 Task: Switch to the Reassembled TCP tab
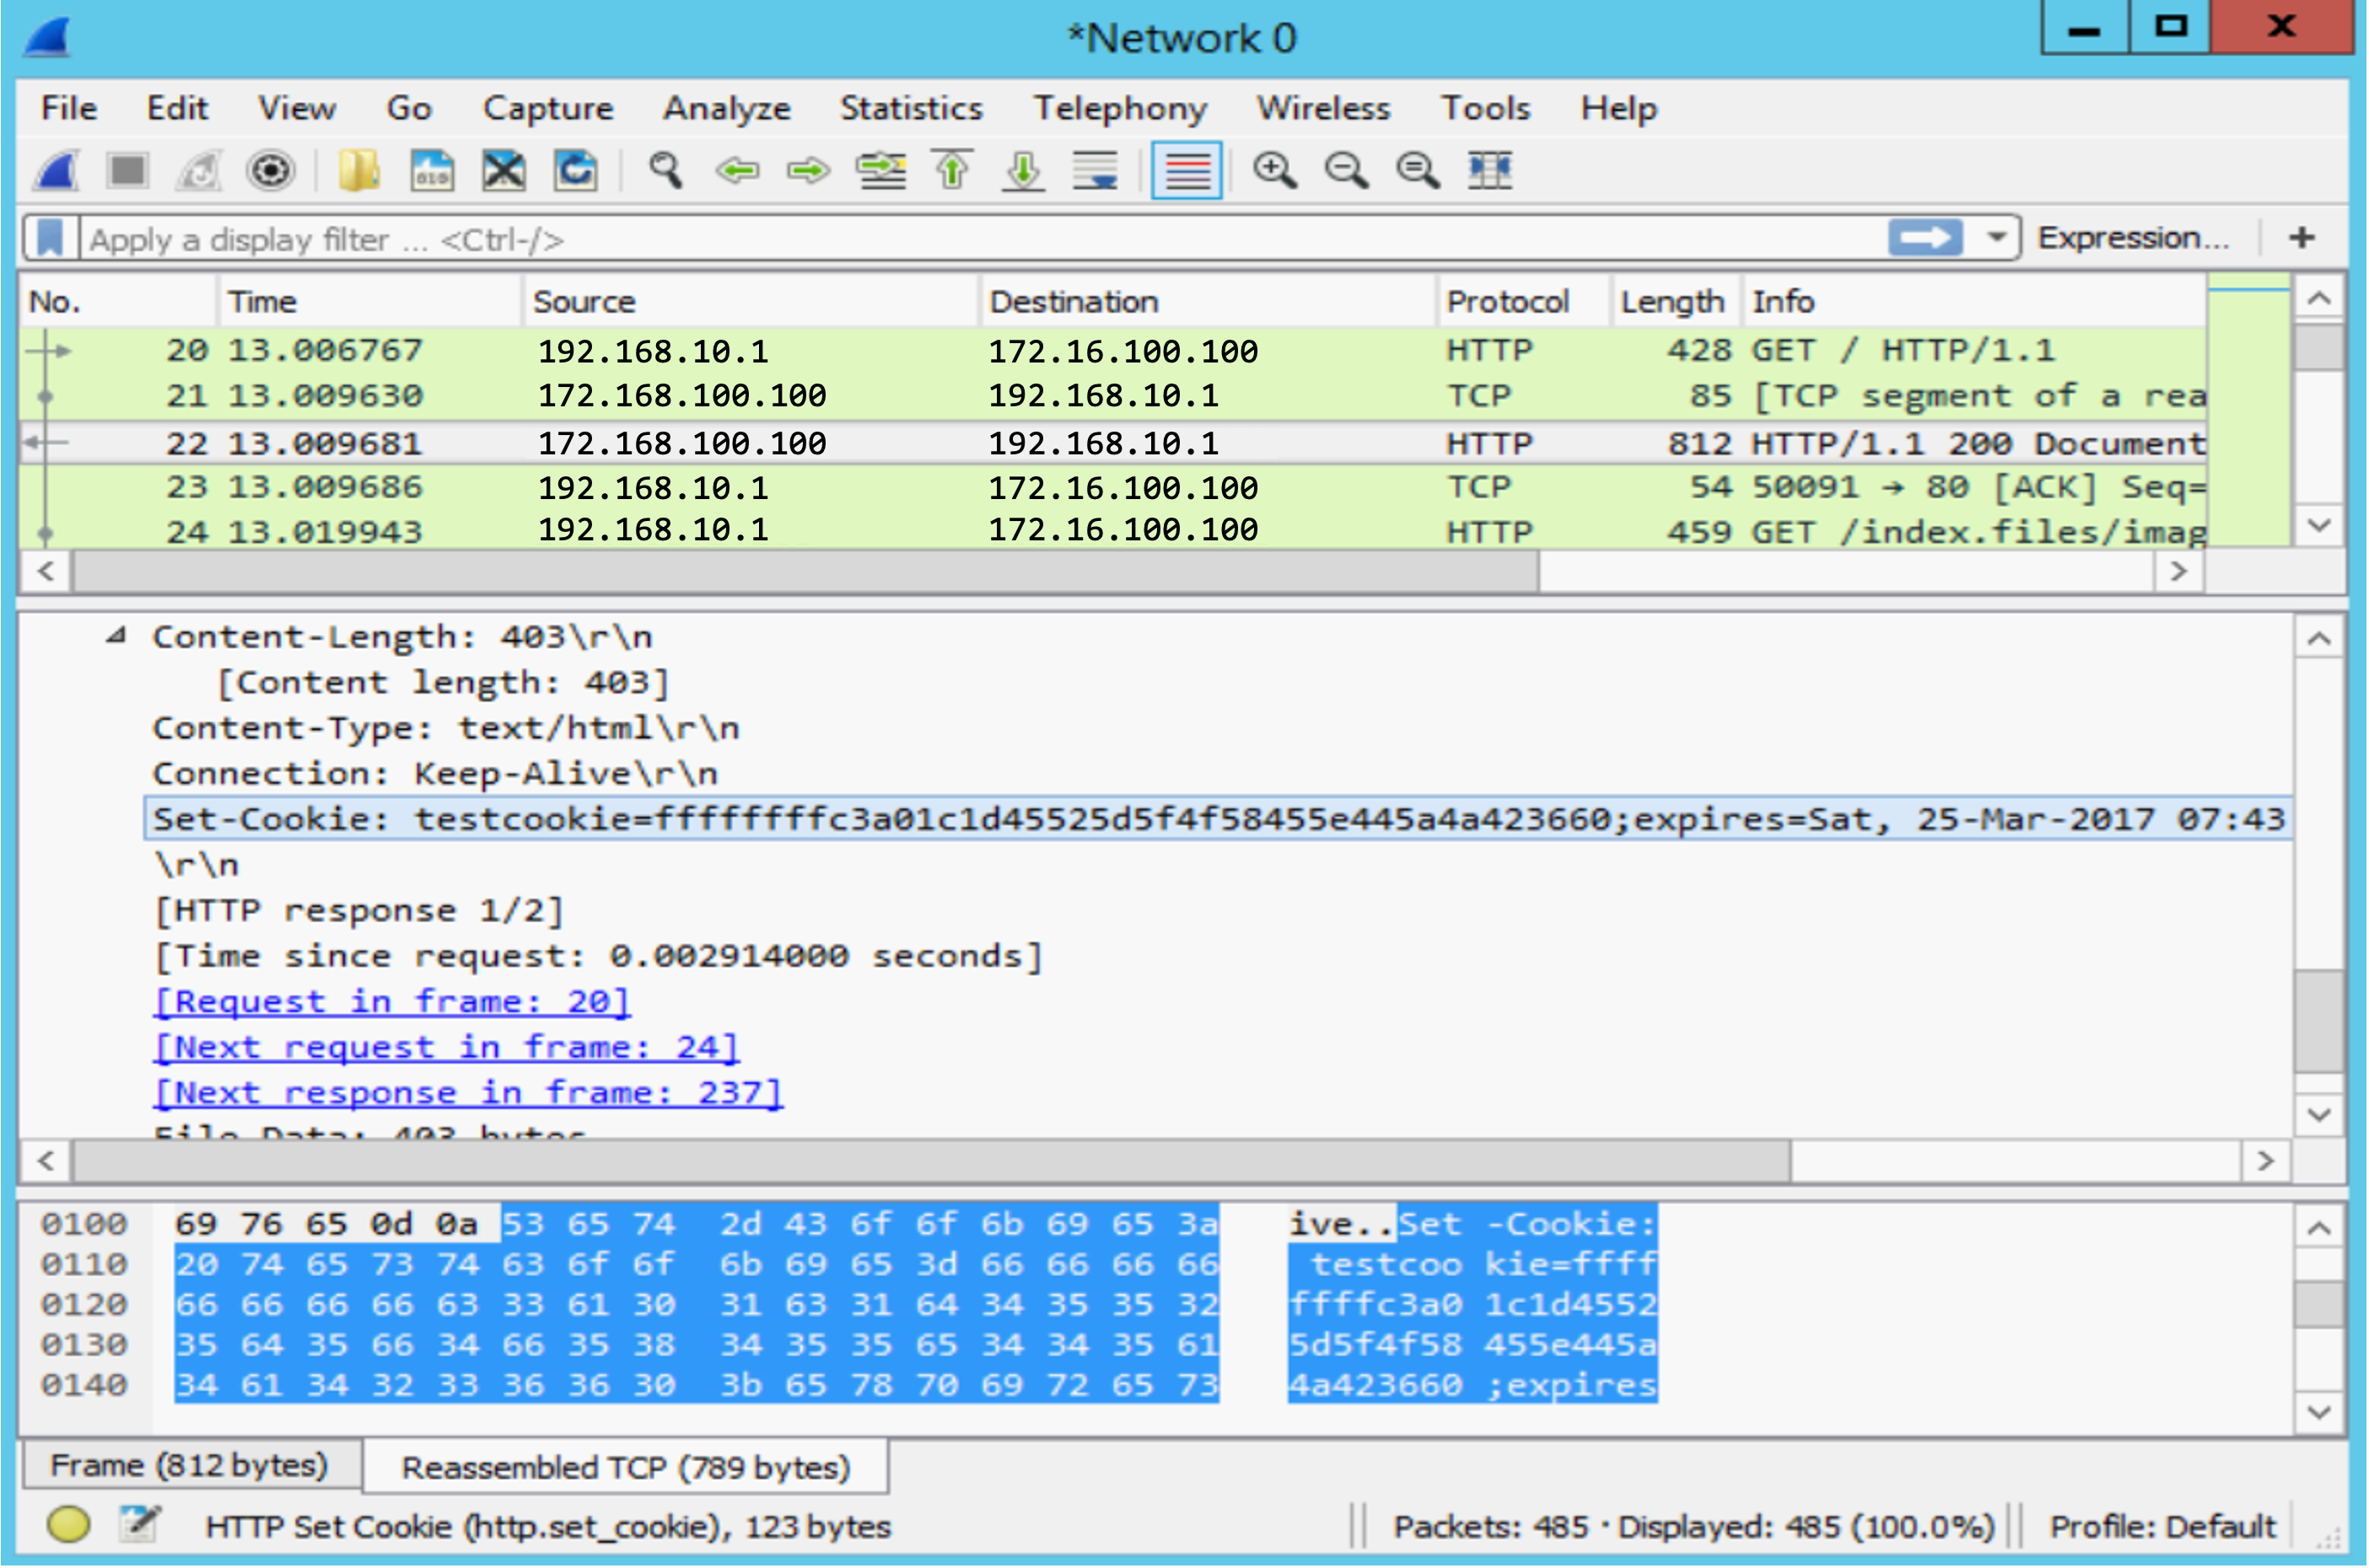pyautogui.click(x=625, y=1467)
